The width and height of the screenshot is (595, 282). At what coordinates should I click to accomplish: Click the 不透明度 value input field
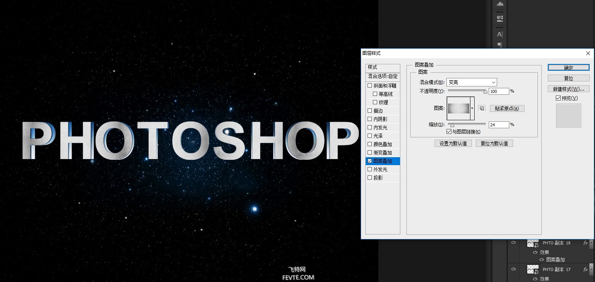(499, 91)
